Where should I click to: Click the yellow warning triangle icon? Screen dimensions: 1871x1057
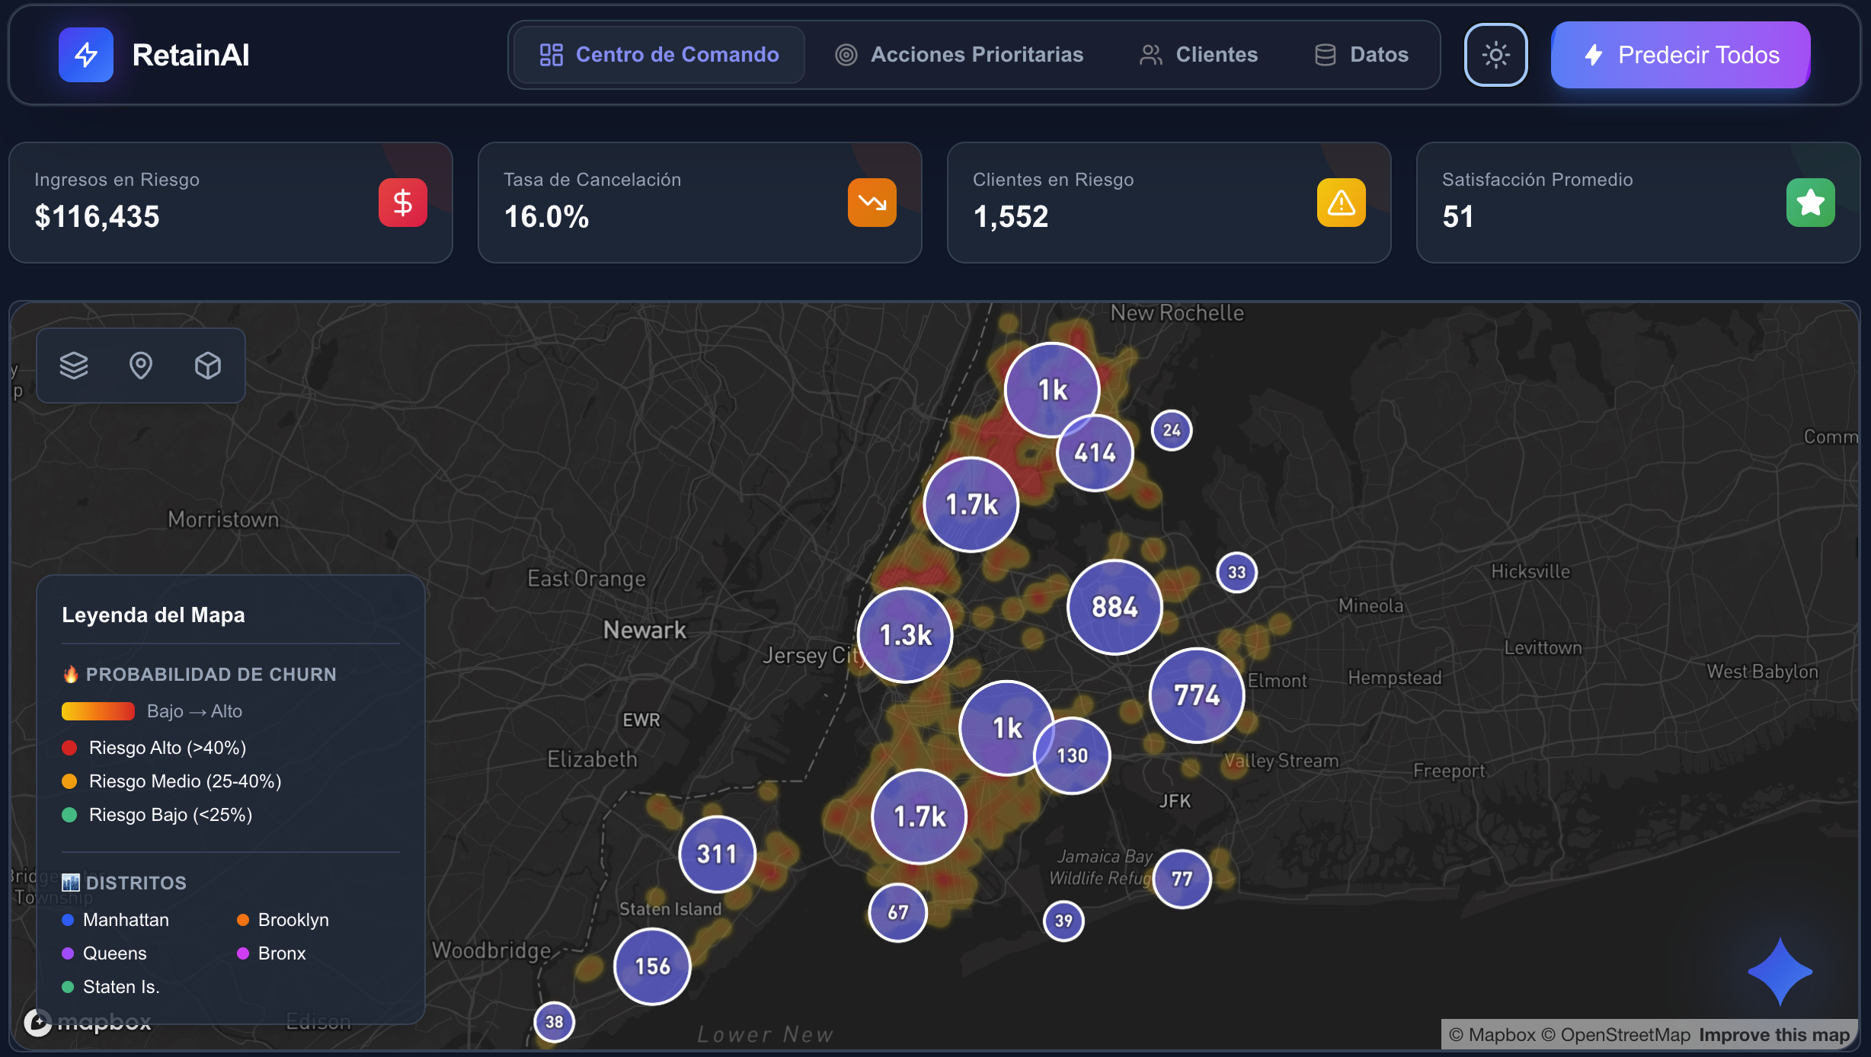click(1341, 203)
